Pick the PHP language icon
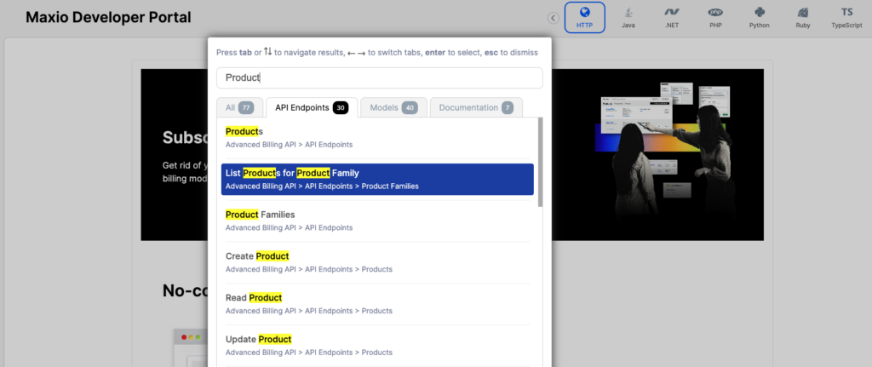 coord(715,17)
